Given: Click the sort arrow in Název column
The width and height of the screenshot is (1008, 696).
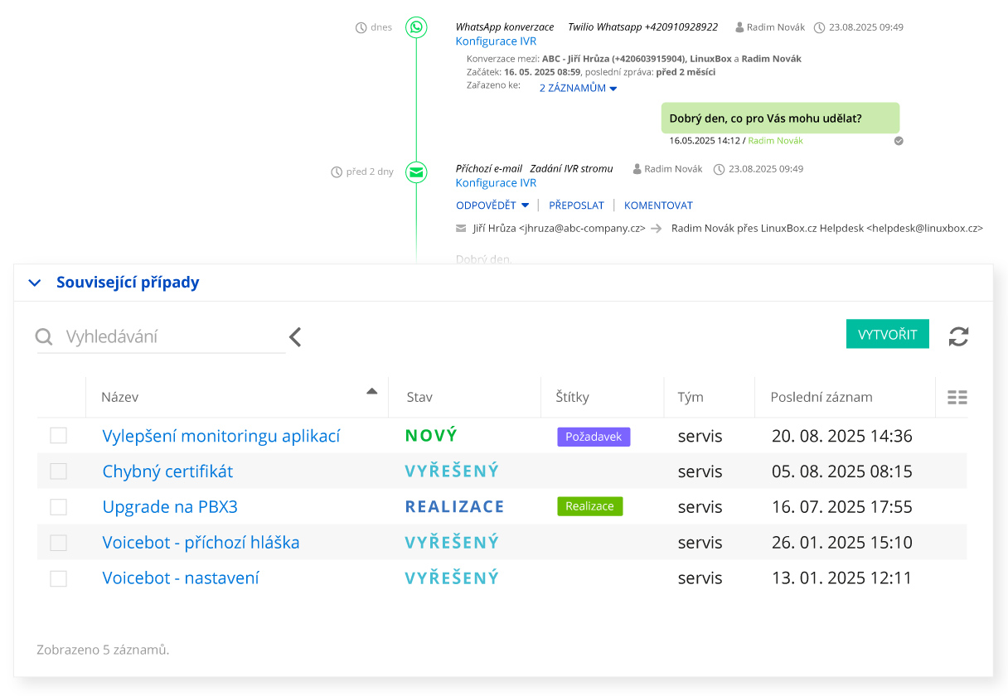Looking at the screenshot, I should click(372, 391).
